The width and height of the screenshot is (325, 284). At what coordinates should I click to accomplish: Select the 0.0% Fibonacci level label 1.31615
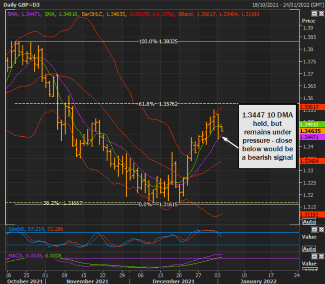(158, 204)
